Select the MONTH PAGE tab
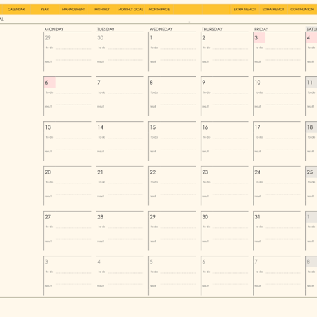 [x=159, y=10]
